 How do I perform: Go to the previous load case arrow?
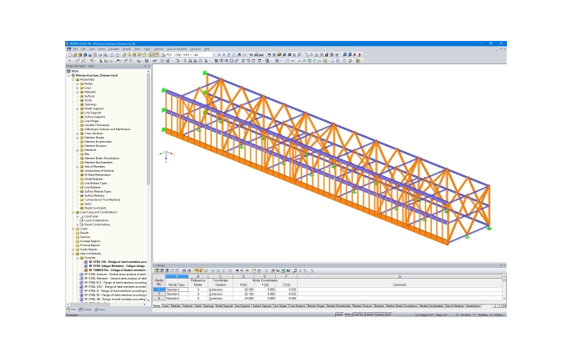(x=218, y=55)
